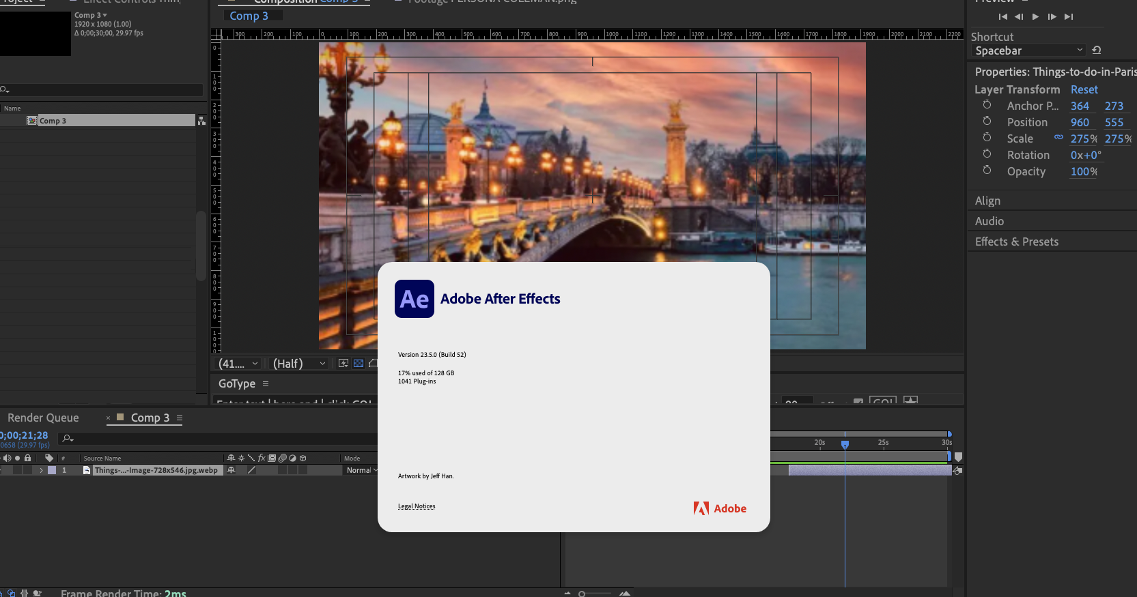
Task: Open the Spacebar shortcut dropdown
Action: [x=1028, y=50]
